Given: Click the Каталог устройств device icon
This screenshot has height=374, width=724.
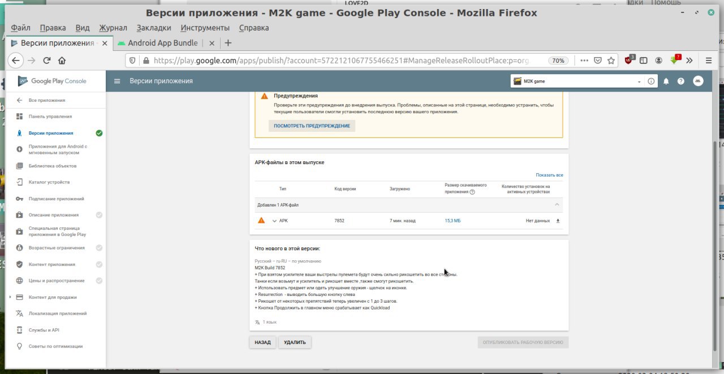Looking at the screenshot, I should (x=19, y=182).
